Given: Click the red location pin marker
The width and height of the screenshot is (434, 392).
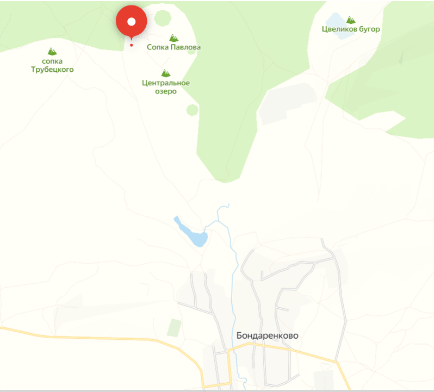Looking at the screenshot, I should tap(131, 22).
